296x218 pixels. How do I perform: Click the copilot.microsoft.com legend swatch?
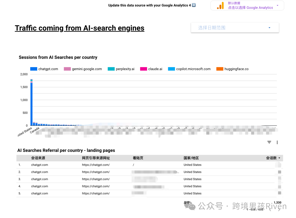click(171, 69)
